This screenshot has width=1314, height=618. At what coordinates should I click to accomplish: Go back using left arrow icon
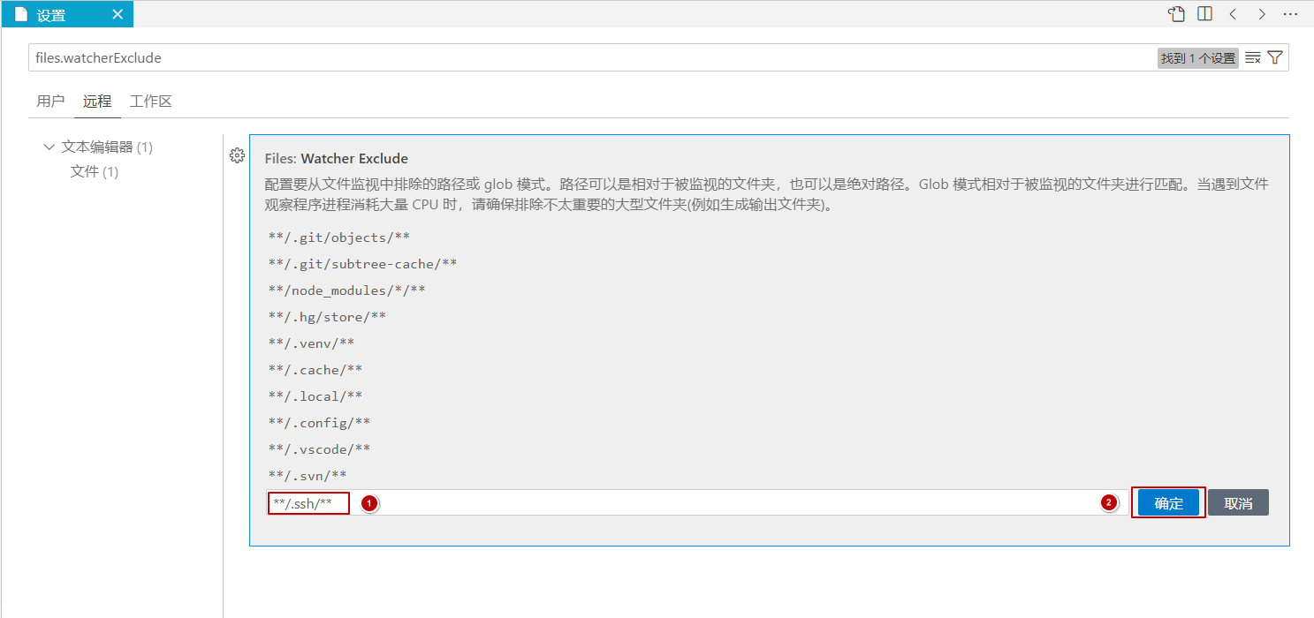(x=1233, y=14)
